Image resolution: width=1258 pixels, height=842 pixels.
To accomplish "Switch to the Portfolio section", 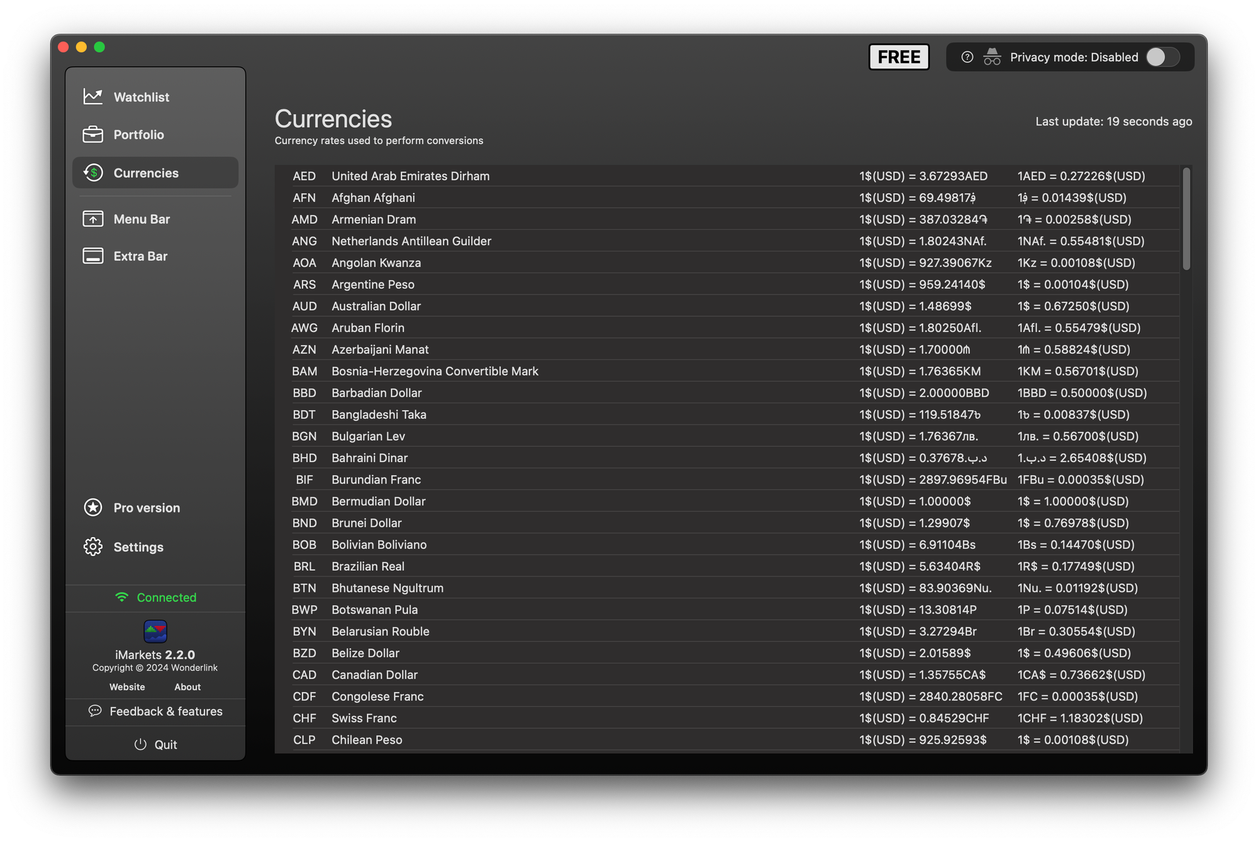I will (x=138, y=135).
